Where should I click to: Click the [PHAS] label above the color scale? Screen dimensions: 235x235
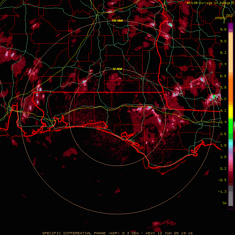[x=221, y=18]
